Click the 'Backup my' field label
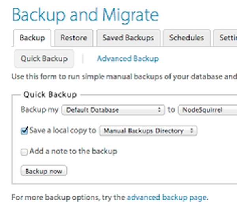 39,109
